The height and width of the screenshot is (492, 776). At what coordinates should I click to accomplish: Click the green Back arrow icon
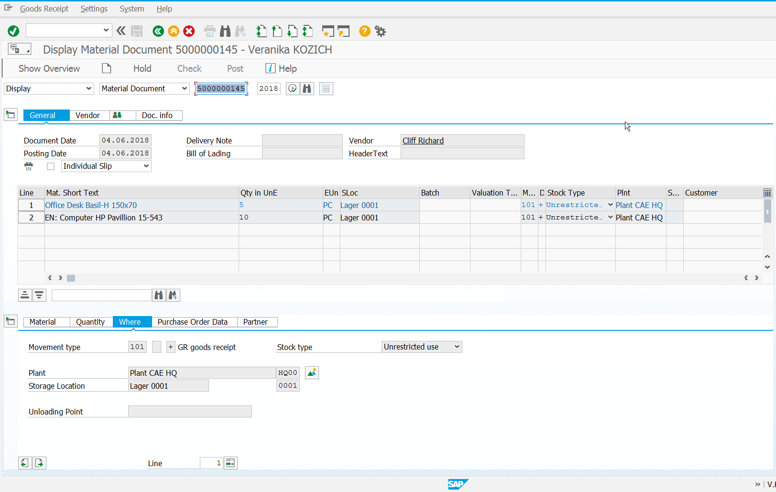click(x=158, y=31)
